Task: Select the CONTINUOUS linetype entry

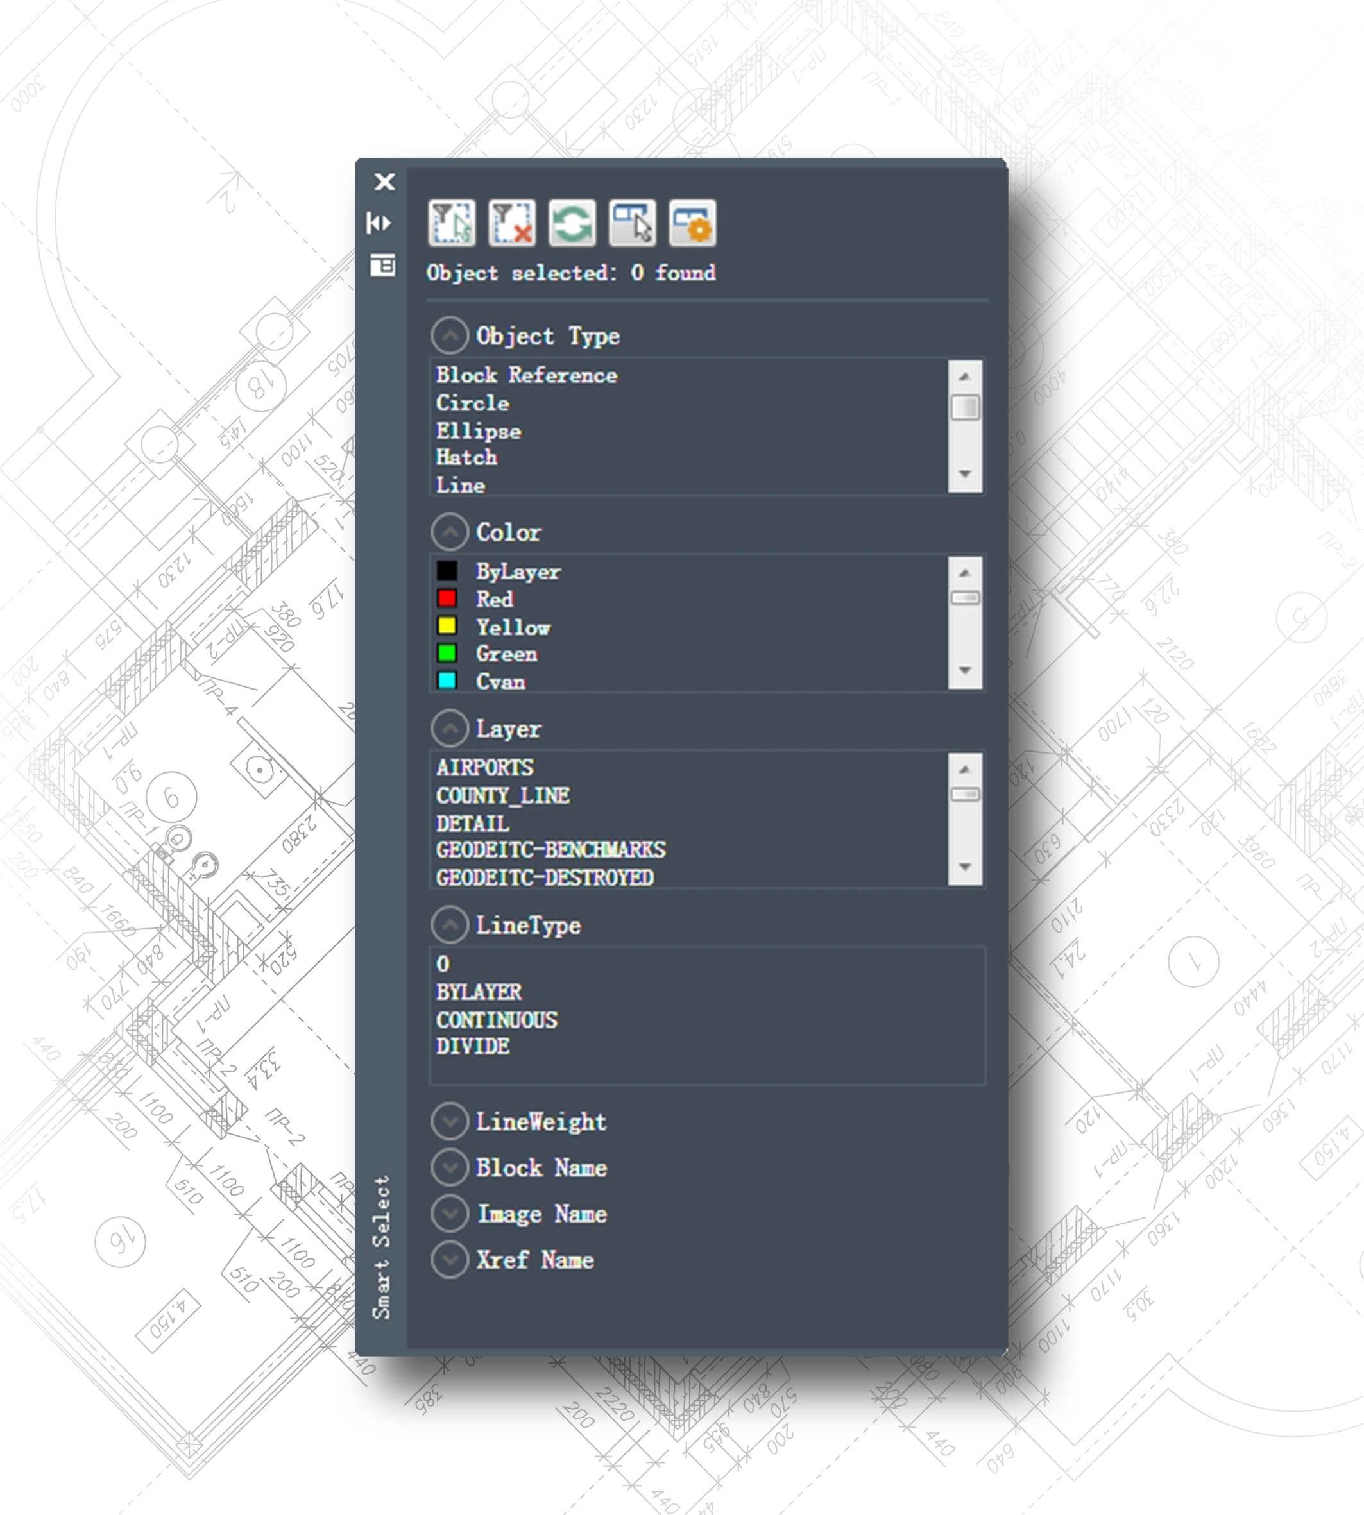Action: pyautogui.click(x=496, y=1019)
